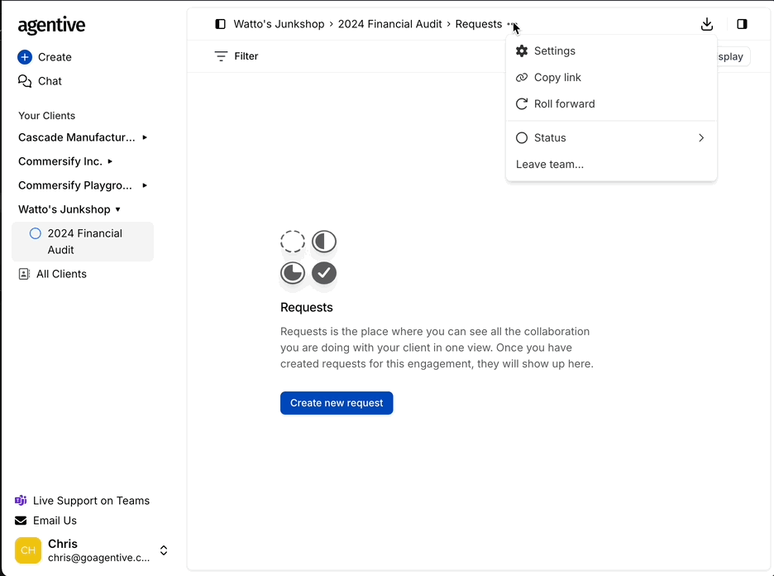Select the circle next to 2024 Financial Audit
774x576 pixels.
[x=36, y=233]
